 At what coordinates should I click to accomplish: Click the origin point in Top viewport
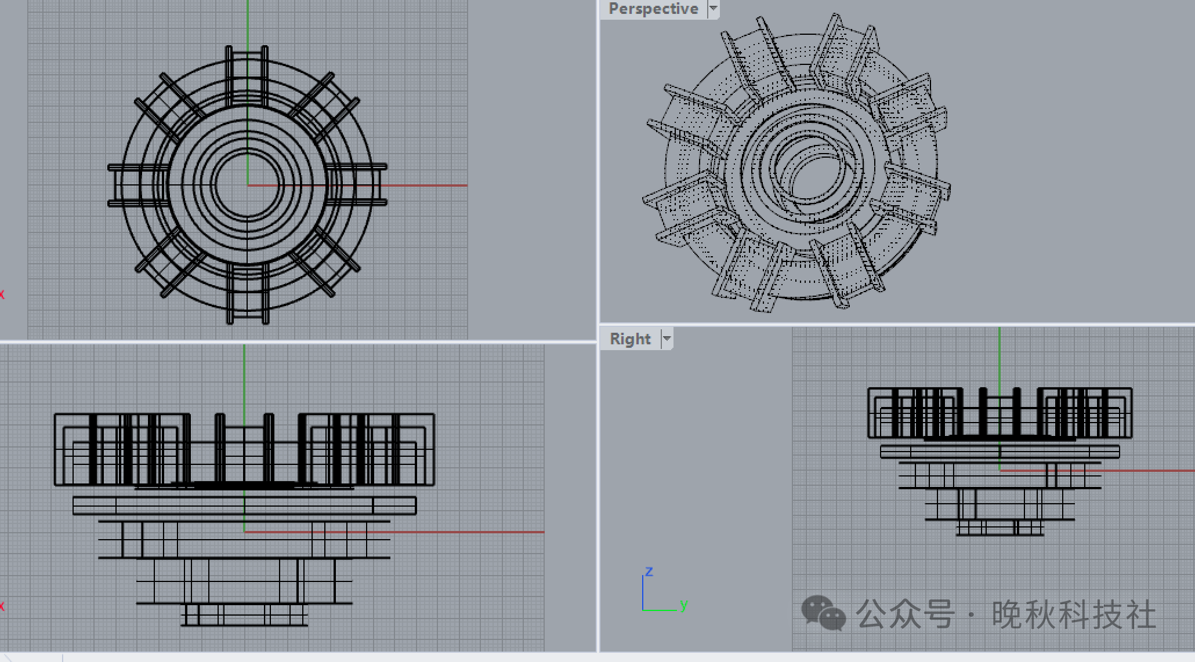pyautogui.click(x=248, y=185)
